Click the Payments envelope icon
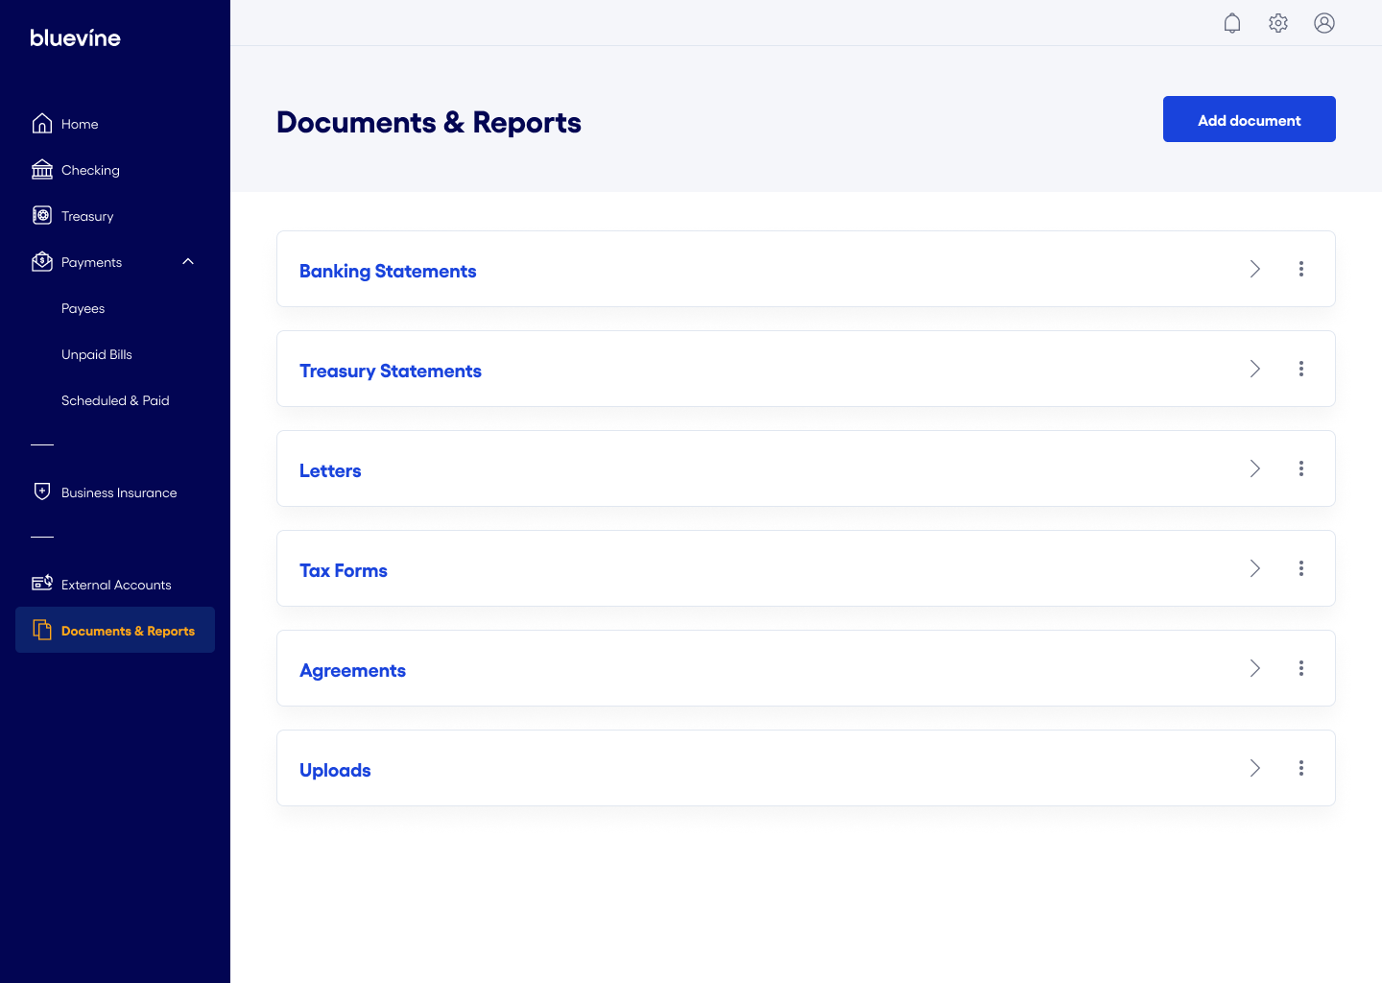The height and width of the screenshot is (983, 1382). [42, 261]
